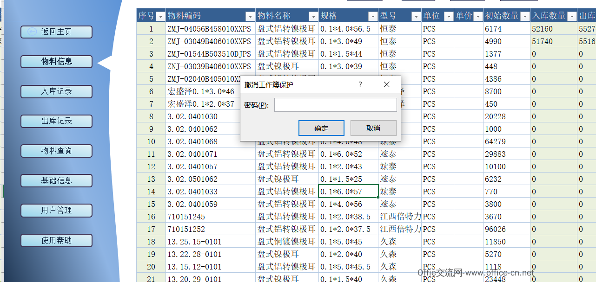Open the 入库数量 column filter dropdown

coord(572,16)
